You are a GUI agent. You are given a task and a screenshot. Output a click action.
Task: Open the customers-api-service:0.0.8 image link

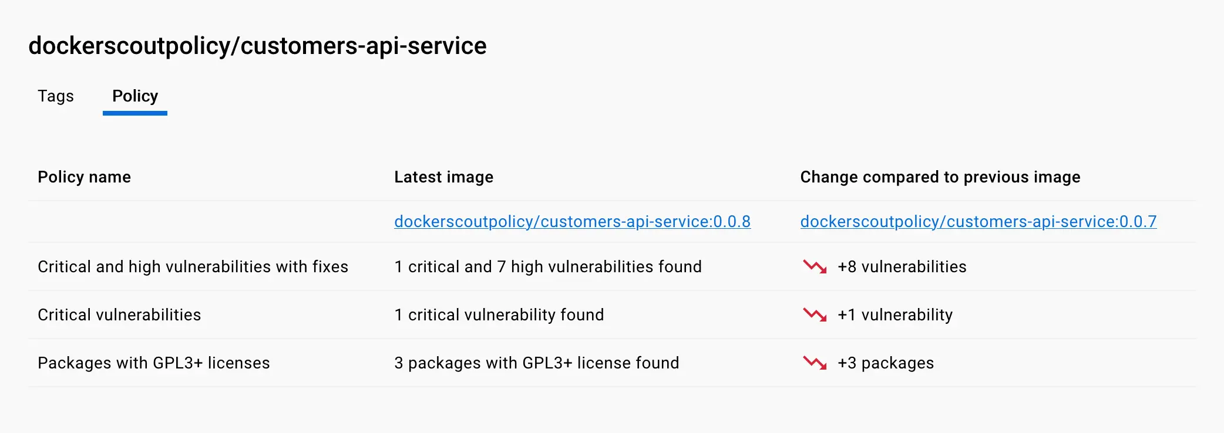pos(572,222)
